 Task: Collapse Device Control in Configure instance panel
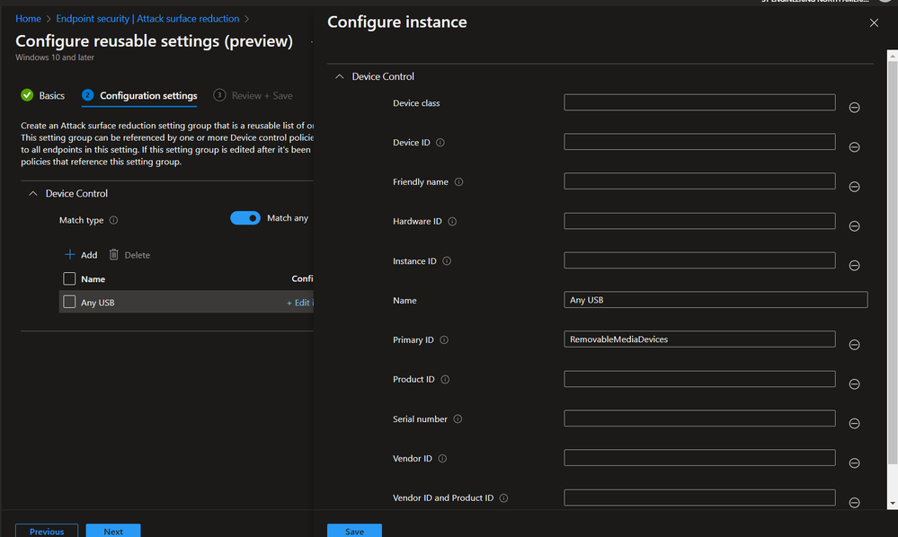coord(340,76)
